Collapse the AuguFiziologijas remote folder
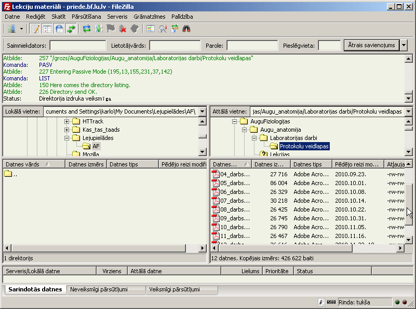This screenshot has height=309, width=416. coord(235,121)
